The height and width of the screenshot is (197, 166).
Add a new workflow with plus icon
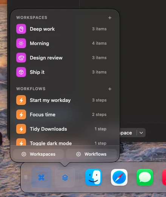pyautogui.click(x=110, y=89)
